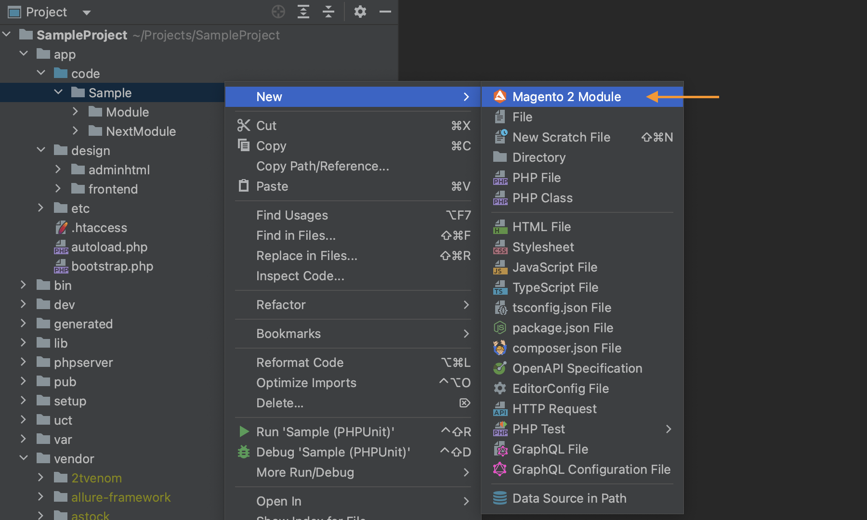The image size is (867, 520).
Task: Click the File icon in New submenu
Action: pyautogui.click(x=500, y=117)
